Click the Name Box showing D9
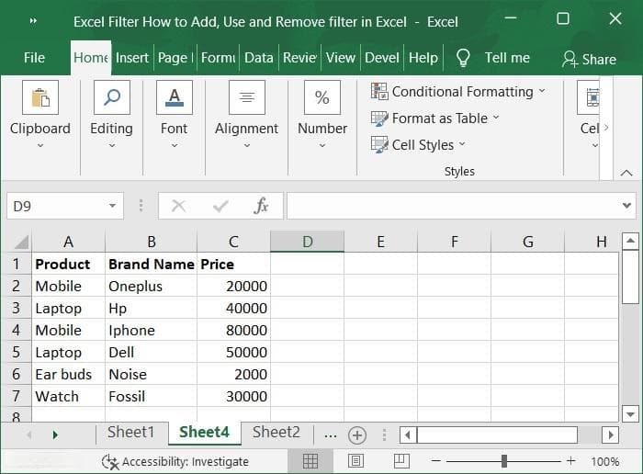 click(55, 206)
